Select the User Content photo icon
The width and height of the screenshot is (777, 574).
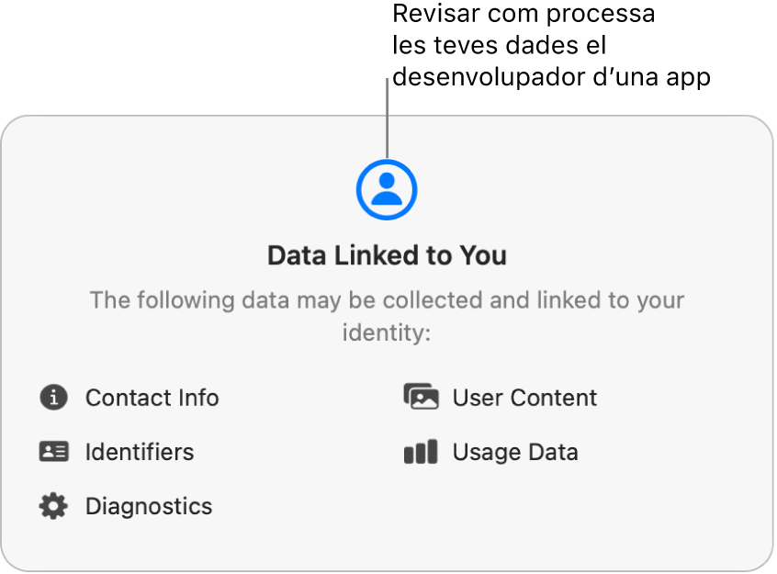421,397
